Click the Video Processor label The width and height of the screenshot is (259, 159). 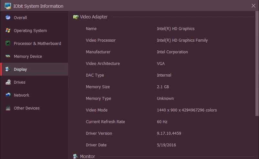(100, 40)
